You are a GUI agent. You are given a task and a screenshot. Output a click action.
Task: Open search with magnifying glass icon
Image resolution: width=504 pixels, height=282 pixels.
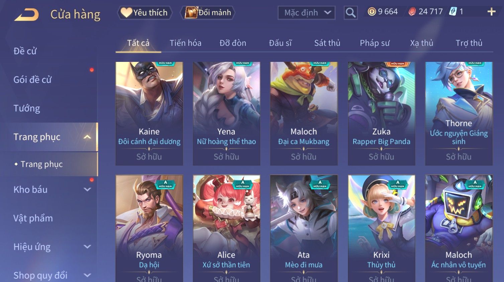tap(350, 13)
